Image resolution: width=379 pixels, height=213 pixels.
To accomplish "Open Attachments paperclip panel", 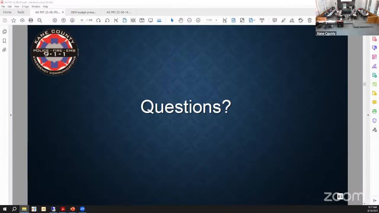I will (4, 50).
